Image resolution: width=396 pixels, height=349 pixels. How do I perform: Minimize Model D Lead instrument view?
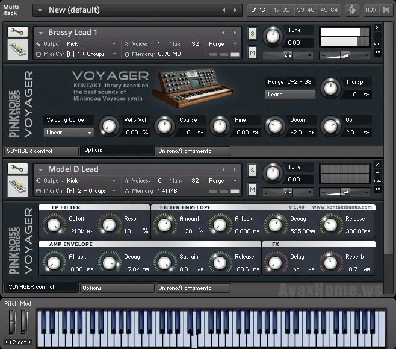tap(377, 173)
